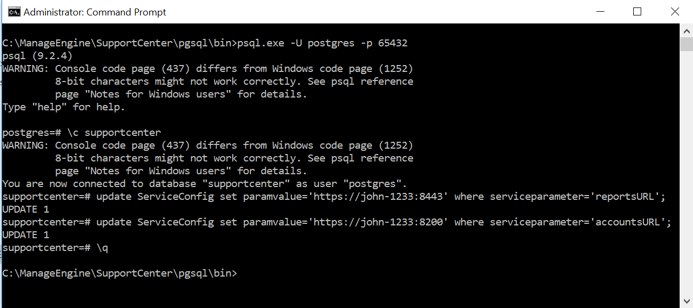Maximize the Command Prompt window
The width and height of the screenshot is (693, 308).
(637, 12)
